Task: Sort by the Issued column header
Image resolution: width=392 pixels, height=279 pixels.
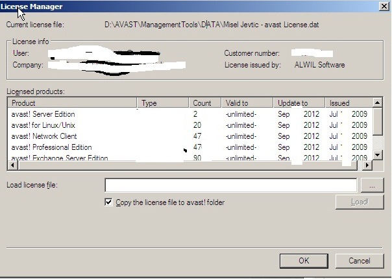Action: (x=349, y=103)
